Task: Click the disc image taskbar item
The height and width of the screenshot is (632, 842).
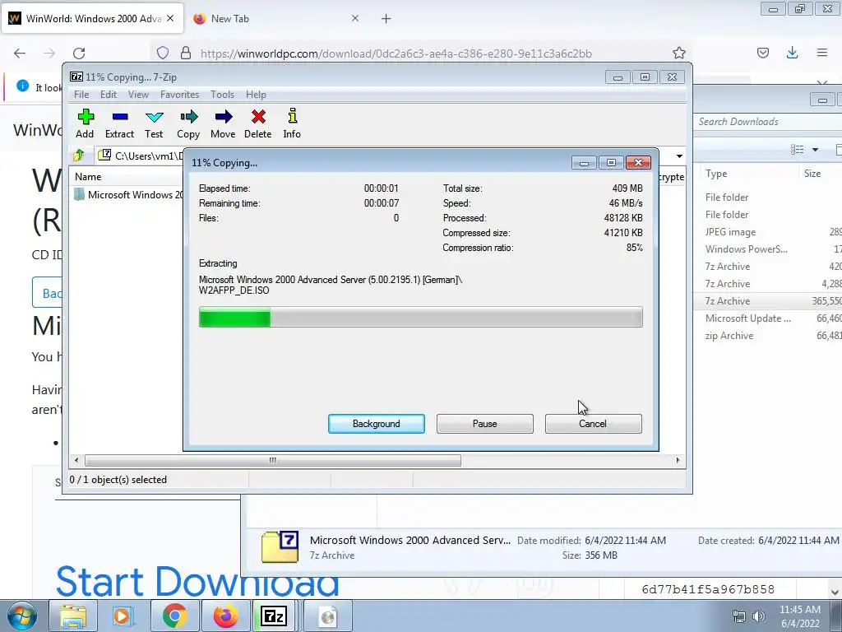Action: coord(328,616)
